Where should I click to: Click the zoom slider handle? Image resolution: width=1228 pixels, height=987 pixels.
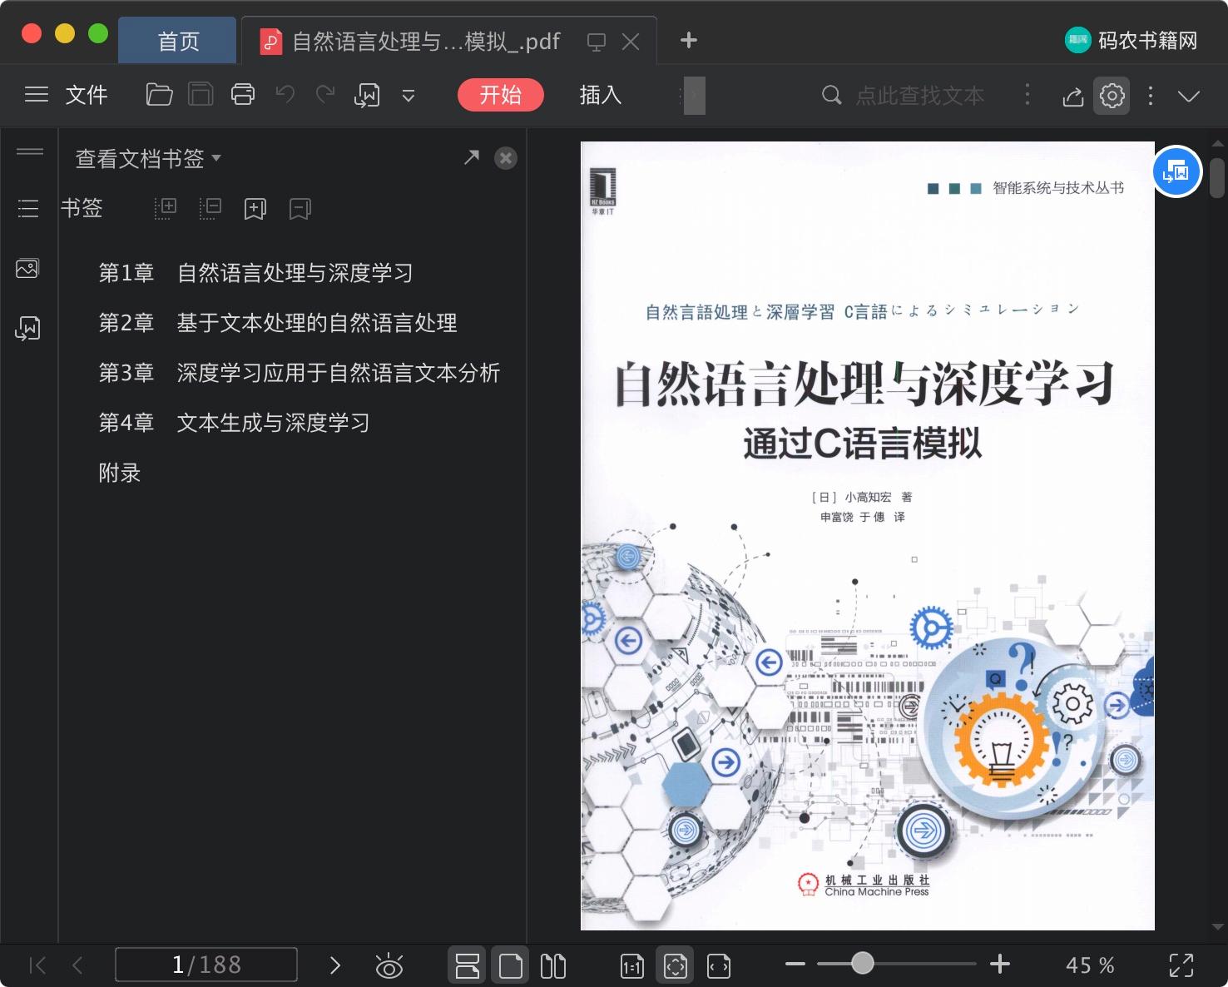(863, 964)
